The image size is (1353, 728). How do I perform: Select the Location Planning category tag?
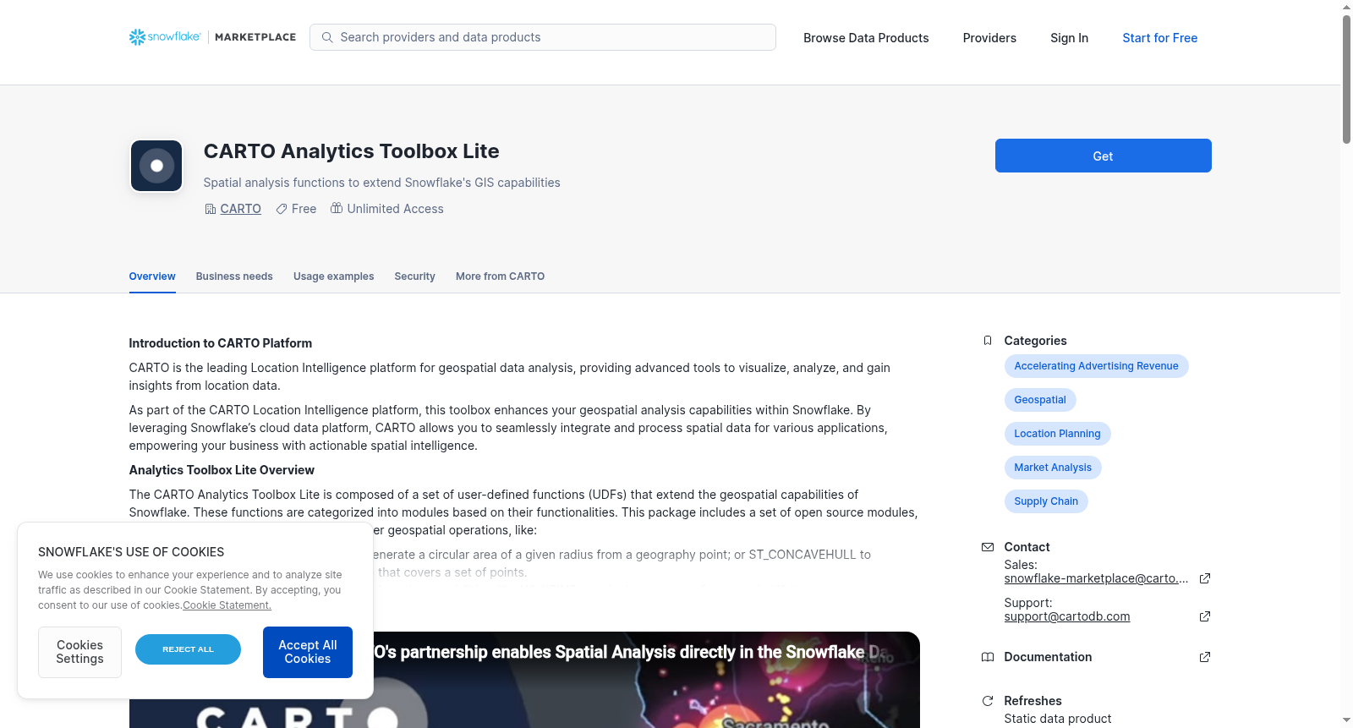1057,434
